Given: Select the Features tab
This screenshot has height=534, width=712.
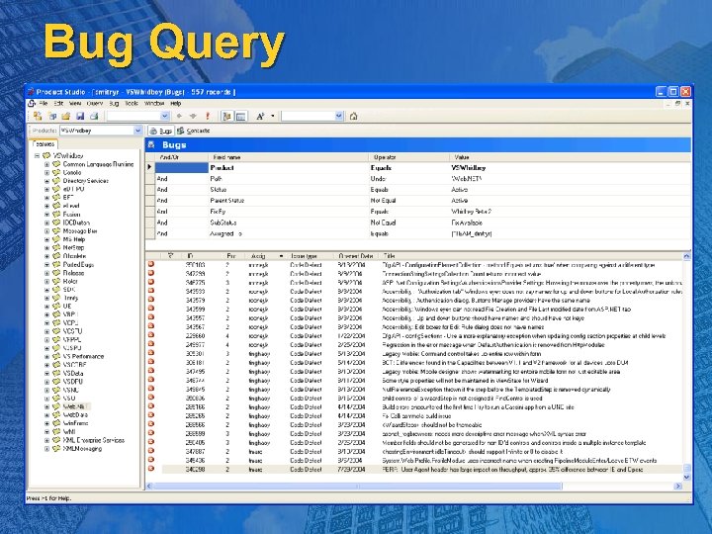Looking at the screenshot, I should click(44, 144).
